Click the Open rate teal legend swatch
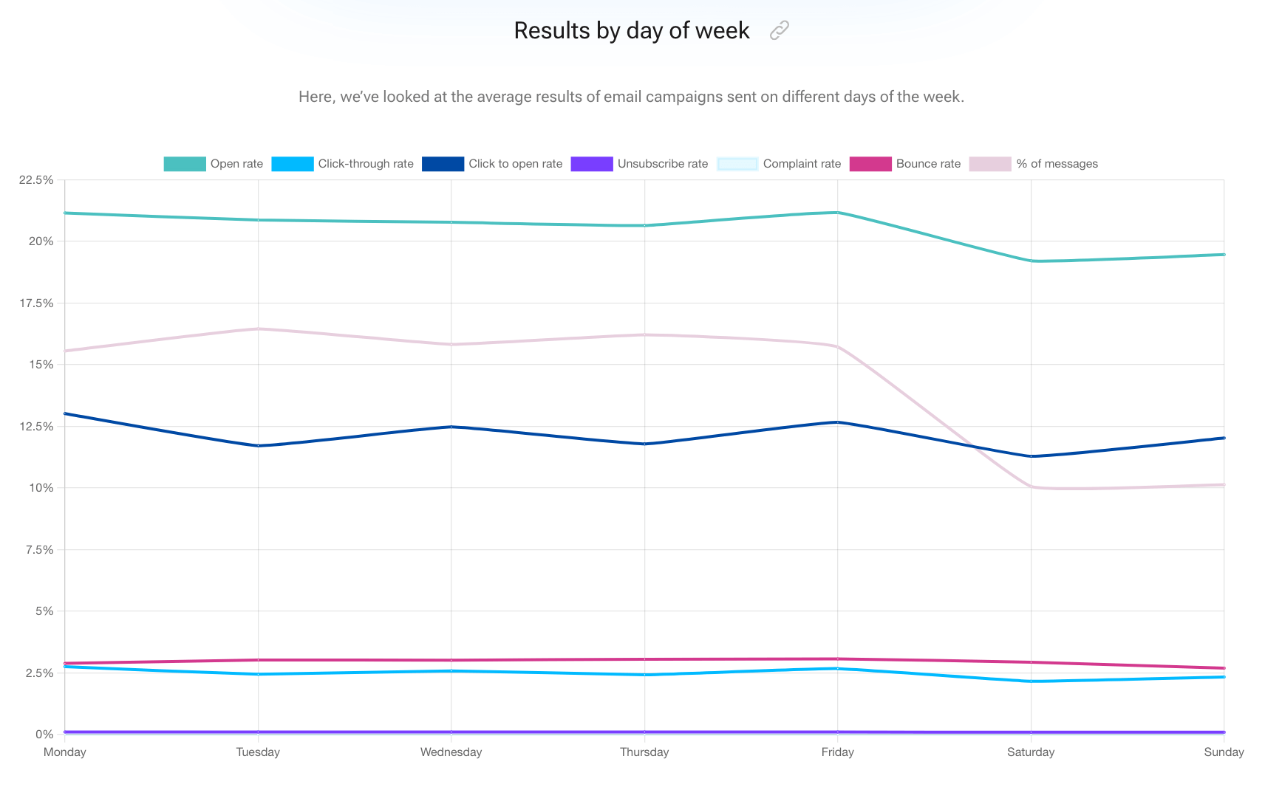Viewport: 1265px width, 787px height. tap(184, 164)
